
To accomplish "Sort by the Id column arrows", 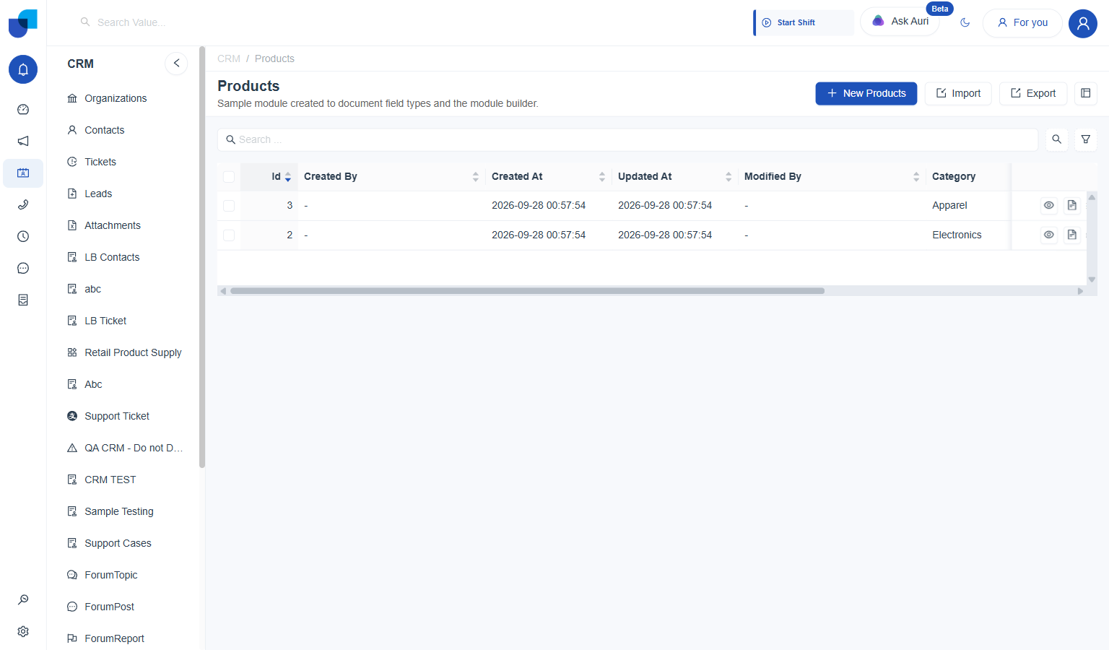I will click(288, 177).
